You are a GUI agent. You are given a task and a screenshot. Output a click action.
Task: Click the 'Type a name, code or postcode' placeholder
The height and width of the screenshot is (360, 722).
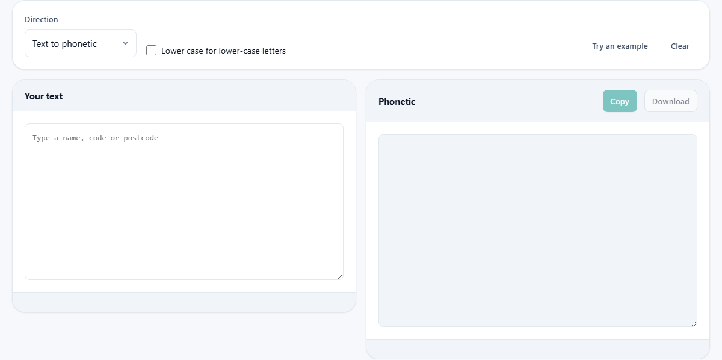click(95, 138)
